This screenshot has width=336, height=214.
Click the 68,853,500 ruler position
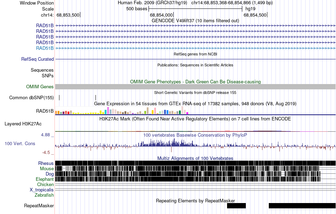point(68,15)
